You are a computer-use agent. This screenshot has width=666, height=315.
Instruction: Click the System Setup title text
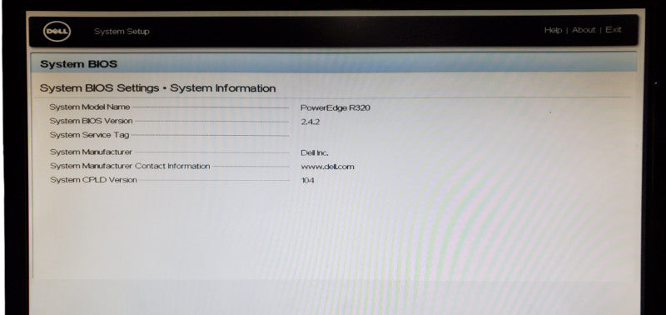122,32
